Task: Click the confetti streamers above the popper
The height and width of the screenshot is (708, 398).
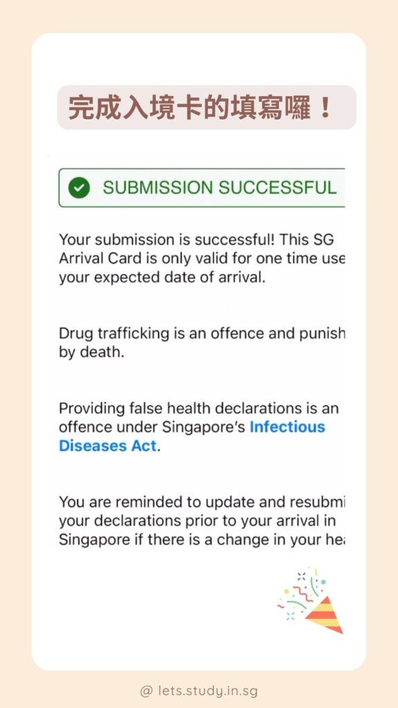Action: click(301, 589)
